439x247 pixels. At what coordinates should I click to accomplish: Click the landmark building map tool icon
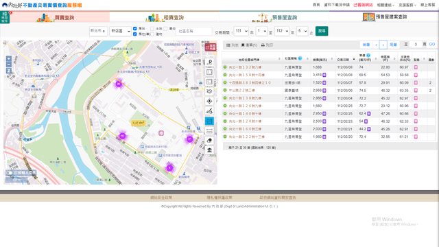click(209, 150)
